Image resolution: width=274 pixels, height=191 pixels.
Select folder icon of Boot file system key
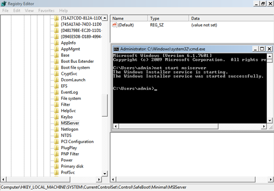pos(56,67)
